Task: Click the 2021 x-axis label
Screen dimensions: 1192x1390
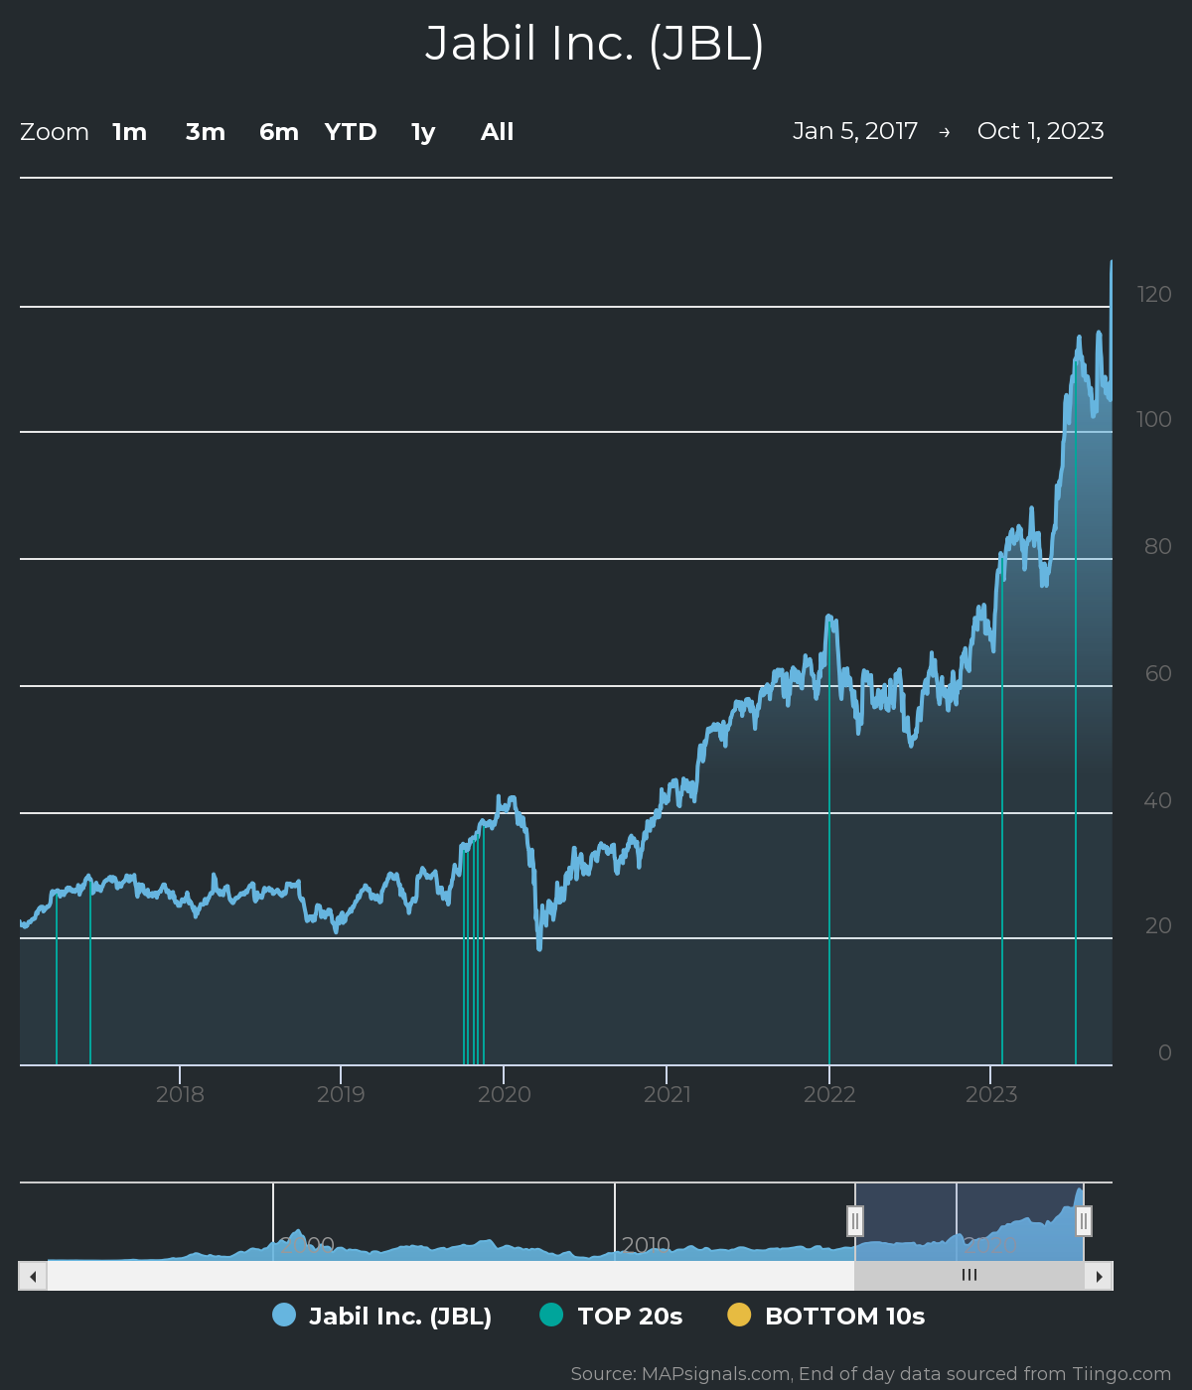Action: coord(668,1094)
